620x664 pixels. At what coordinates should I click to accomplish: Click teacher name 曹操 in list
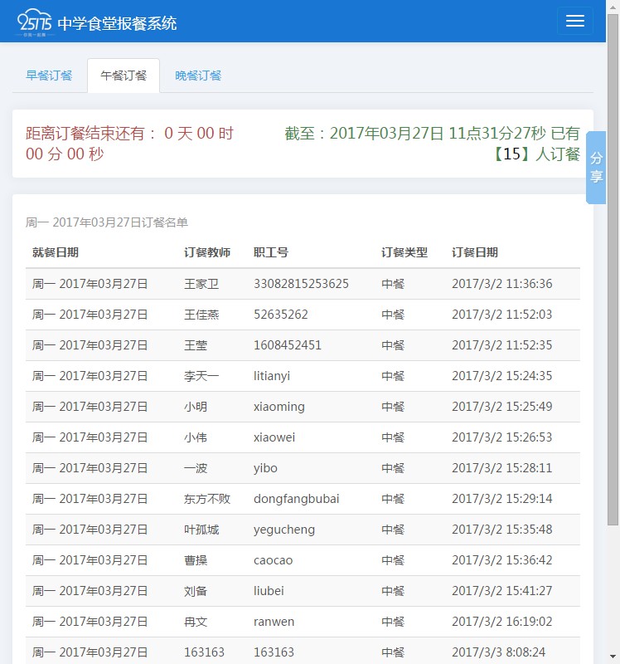(x=196, y=560)
